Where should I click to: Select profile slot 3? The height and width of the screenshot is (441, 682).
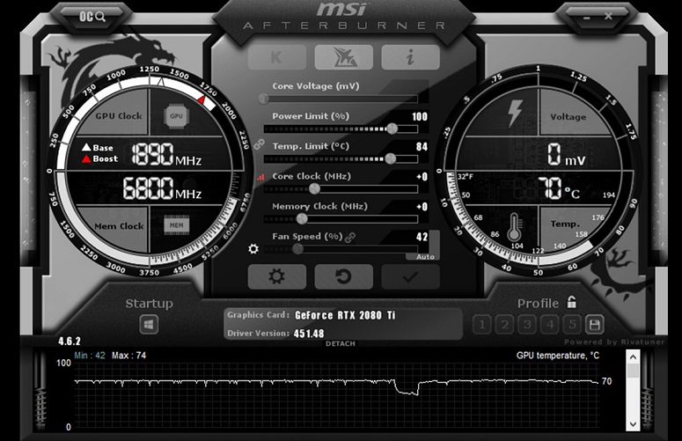[527, 325]
